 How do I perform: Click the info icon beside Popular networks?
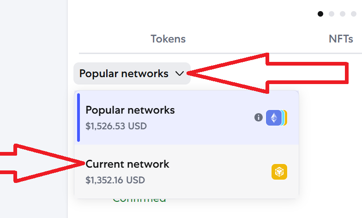click(259, 117)
